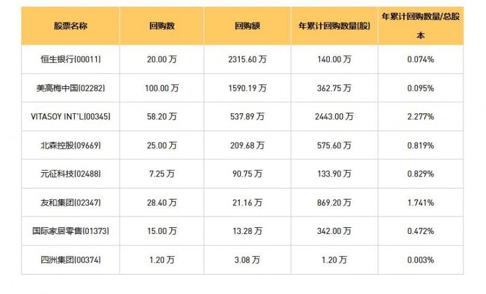Select the 年累计回购数量/总股本 header cell

pos(420,26)
